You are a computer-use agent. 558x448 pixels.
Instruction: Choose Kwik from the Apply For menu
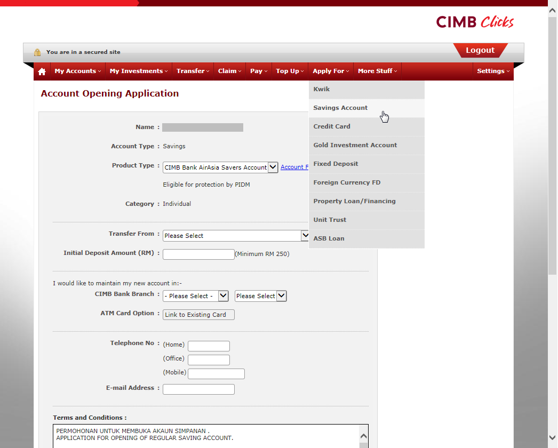366,89
